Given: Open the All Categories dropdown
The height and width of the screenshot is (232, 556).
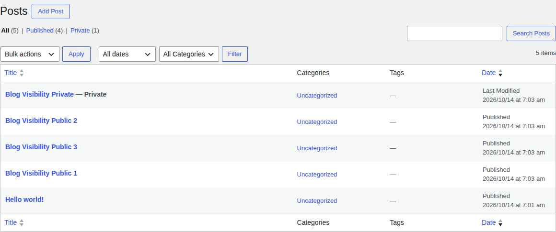Looking at the screenshot, I should 189,54.
